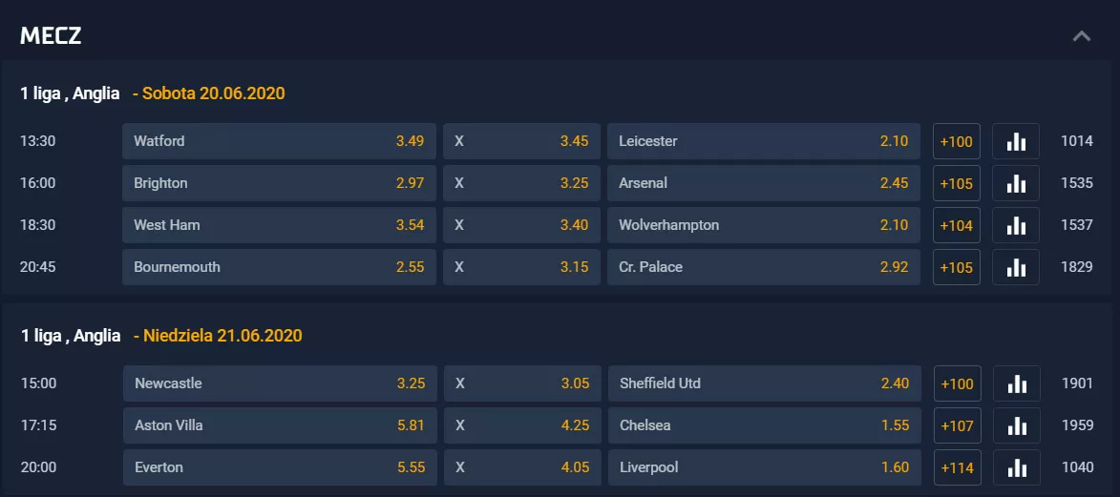Expand +100 more bets for Watford match
This screenshot has width=1120, height=497.
click(x=957, y=141)
